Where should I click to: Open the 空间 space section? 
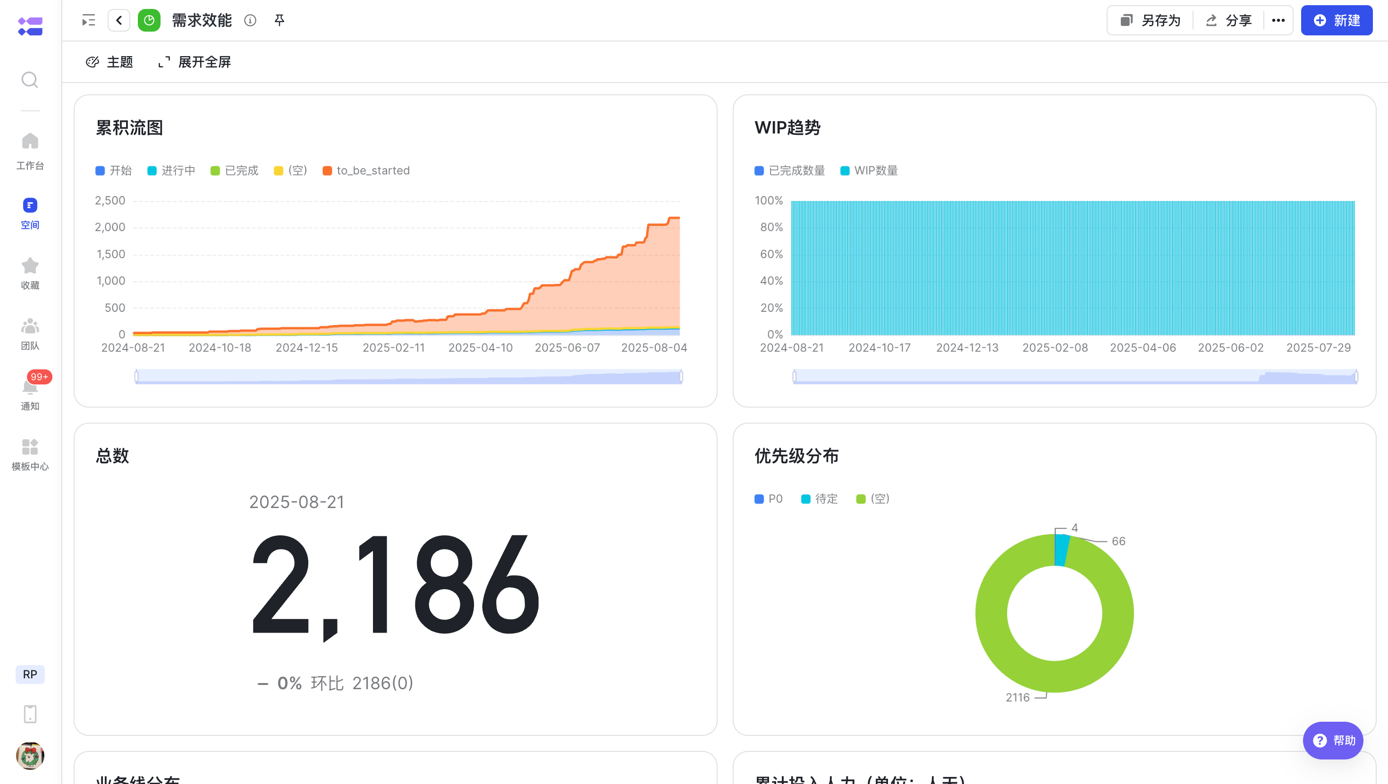[x=30, y=214]
